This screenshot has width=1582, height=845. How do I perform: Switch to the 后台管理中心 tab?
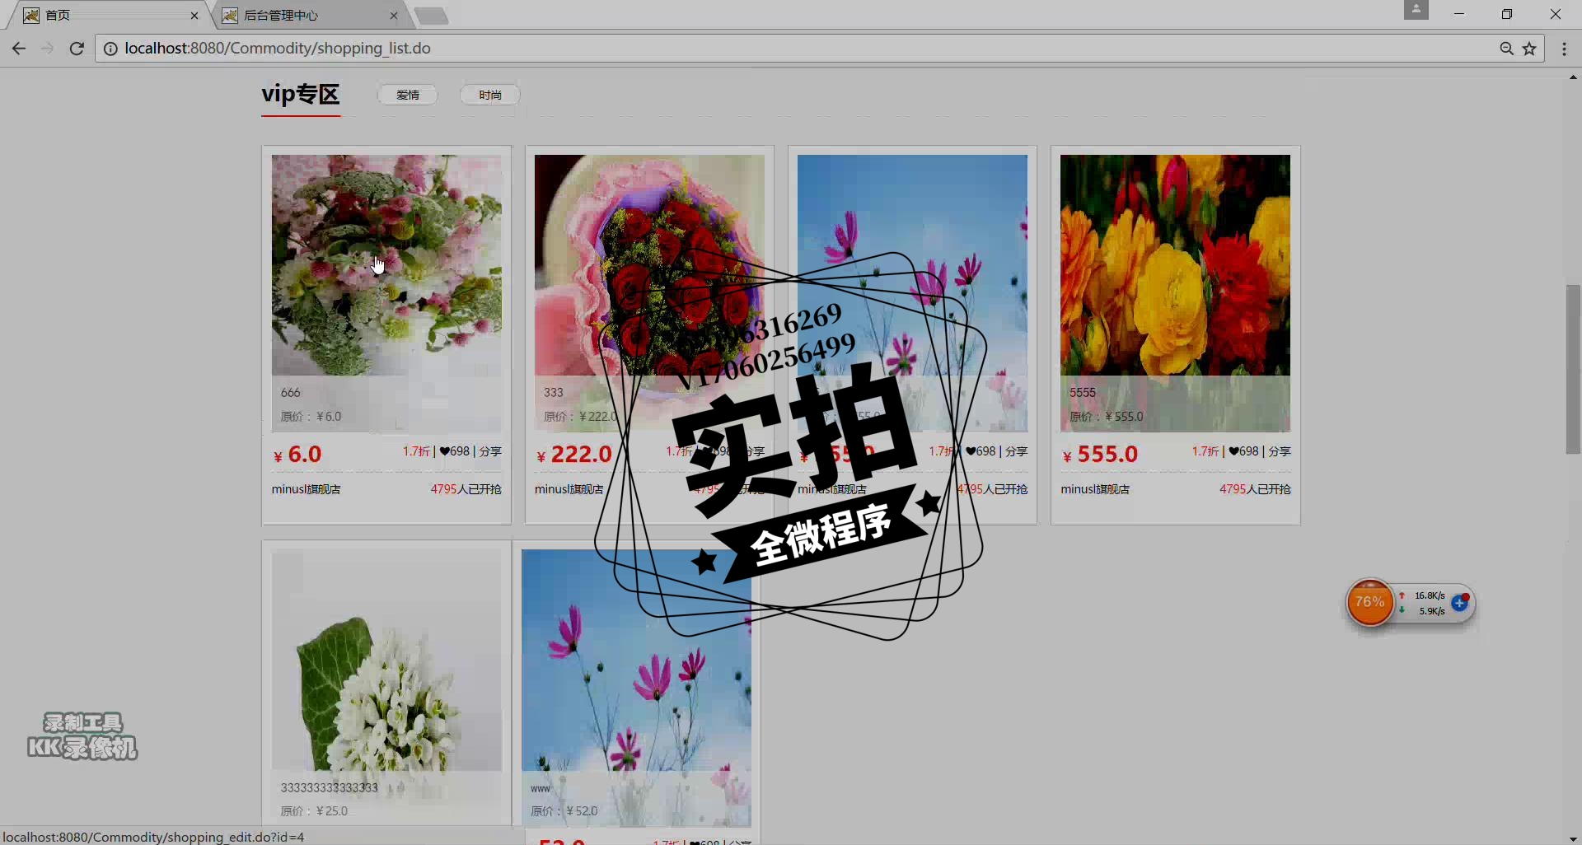click(x=309, y=16)
